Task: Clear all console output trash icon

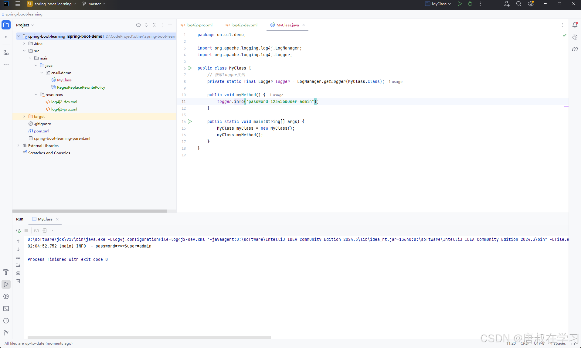Action: (x=18, y=281)
